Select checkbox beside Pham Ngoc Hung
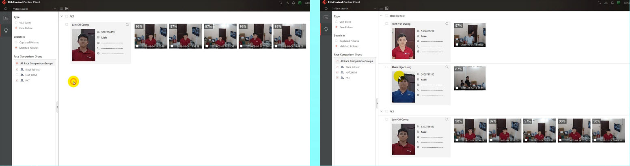The height and width of the screenshot is (166, 630). pyautogui.click(x=386, y=67)
